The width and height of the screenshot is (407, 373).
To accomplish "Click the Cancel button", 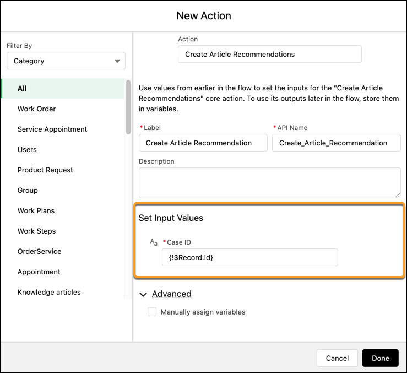I will 337,358.
